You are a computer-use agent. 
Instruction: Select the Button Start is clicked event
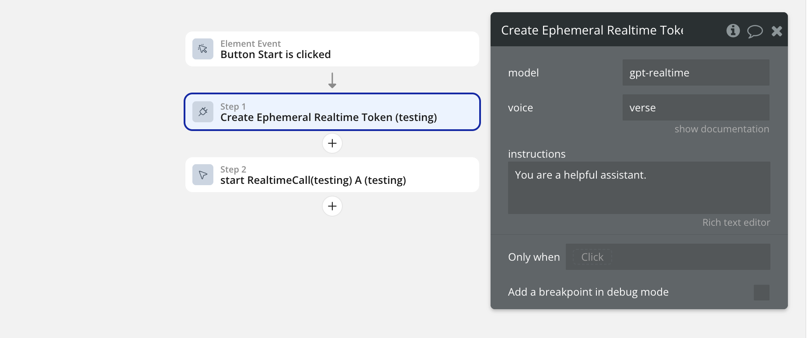coord(332,49)
